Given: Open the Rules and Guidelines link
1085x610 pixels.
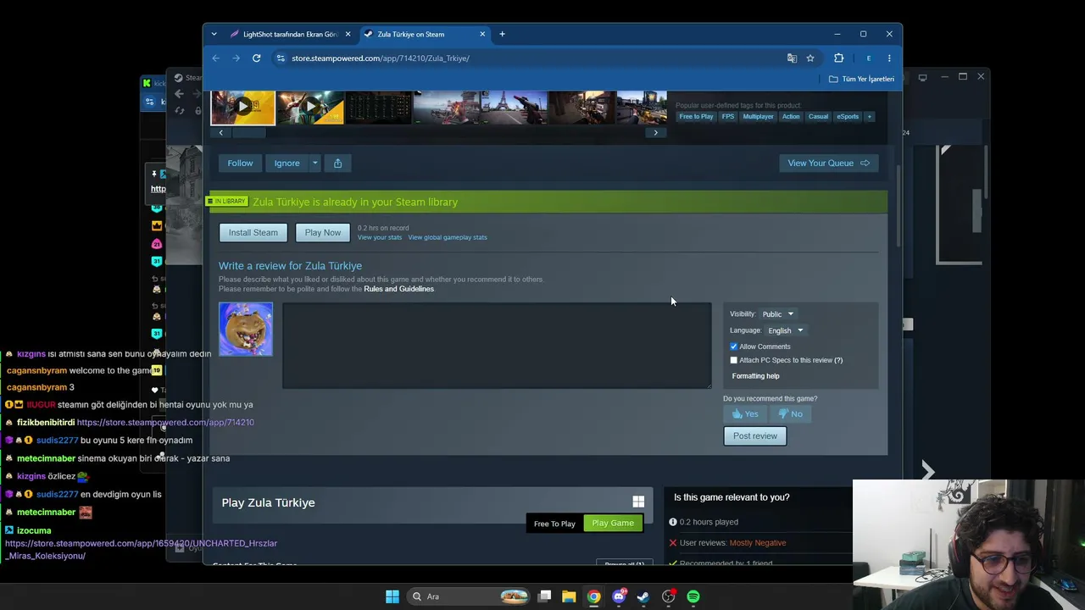Looking at the screenshot, I should tap(398, 289).
